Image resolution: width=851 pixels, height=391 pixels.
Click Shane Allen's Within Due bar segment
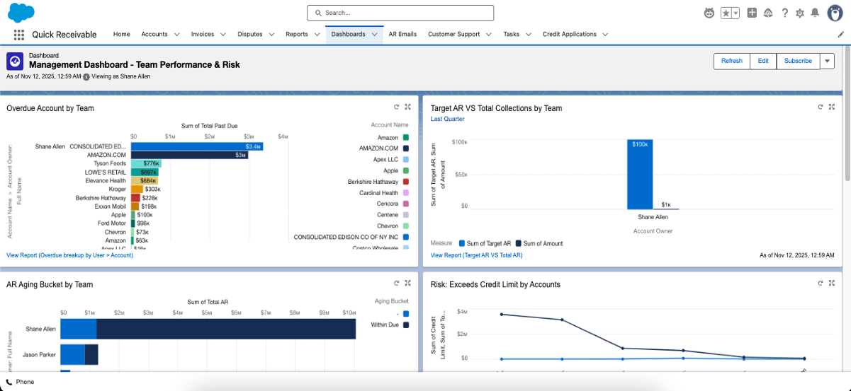(226, 329)
